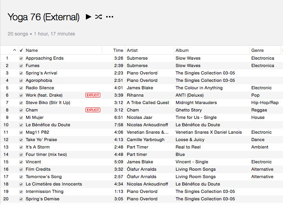Select the song Agorophobia
This screenshot has height=205, width=283.
[39, 80]
